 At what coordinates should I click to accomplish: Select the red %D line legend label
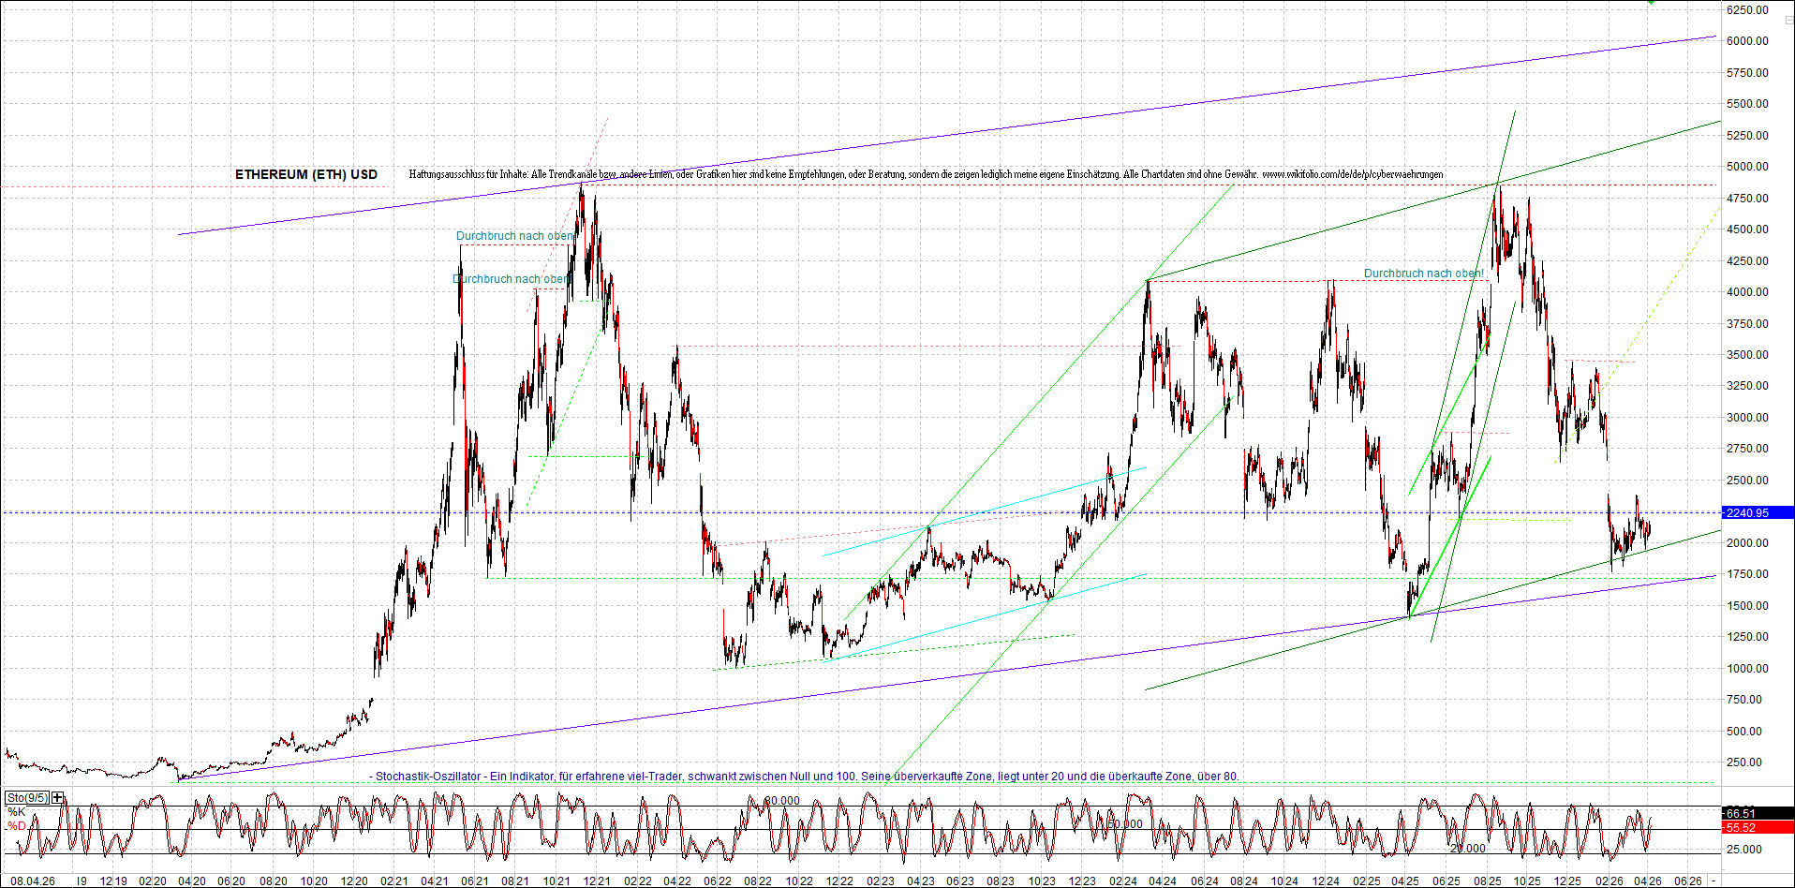[17, 826]
